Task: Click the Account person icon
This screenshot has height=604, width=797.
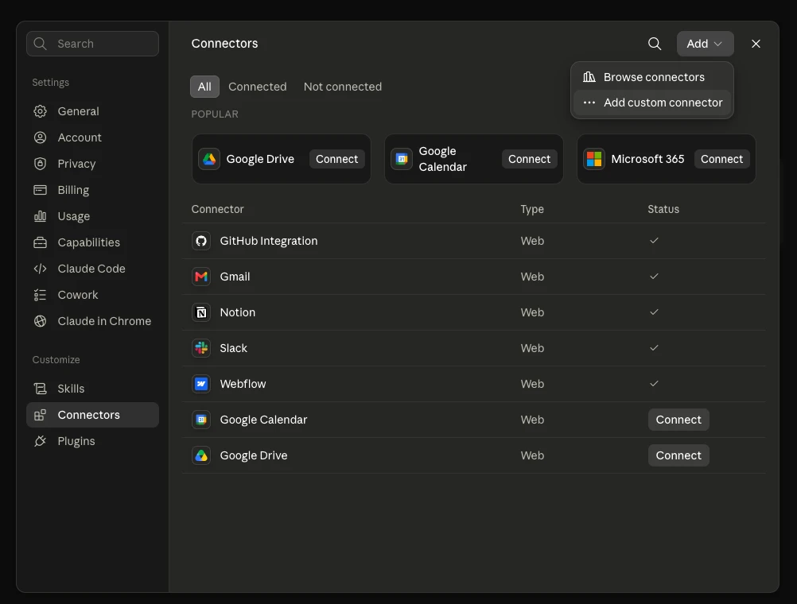Action: [x=40, y=137]
